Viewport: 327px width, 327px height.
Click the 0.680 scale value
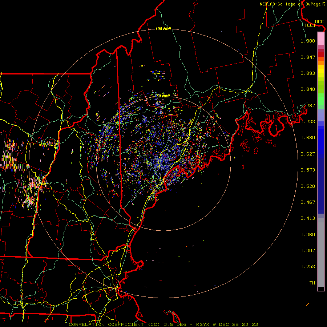point(308,138)
